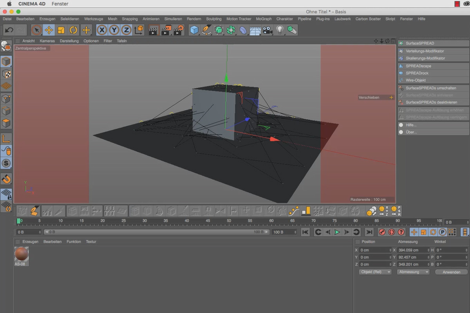Click the record keyframe red button
Screen dimensions: 470x313
[382, 232]
